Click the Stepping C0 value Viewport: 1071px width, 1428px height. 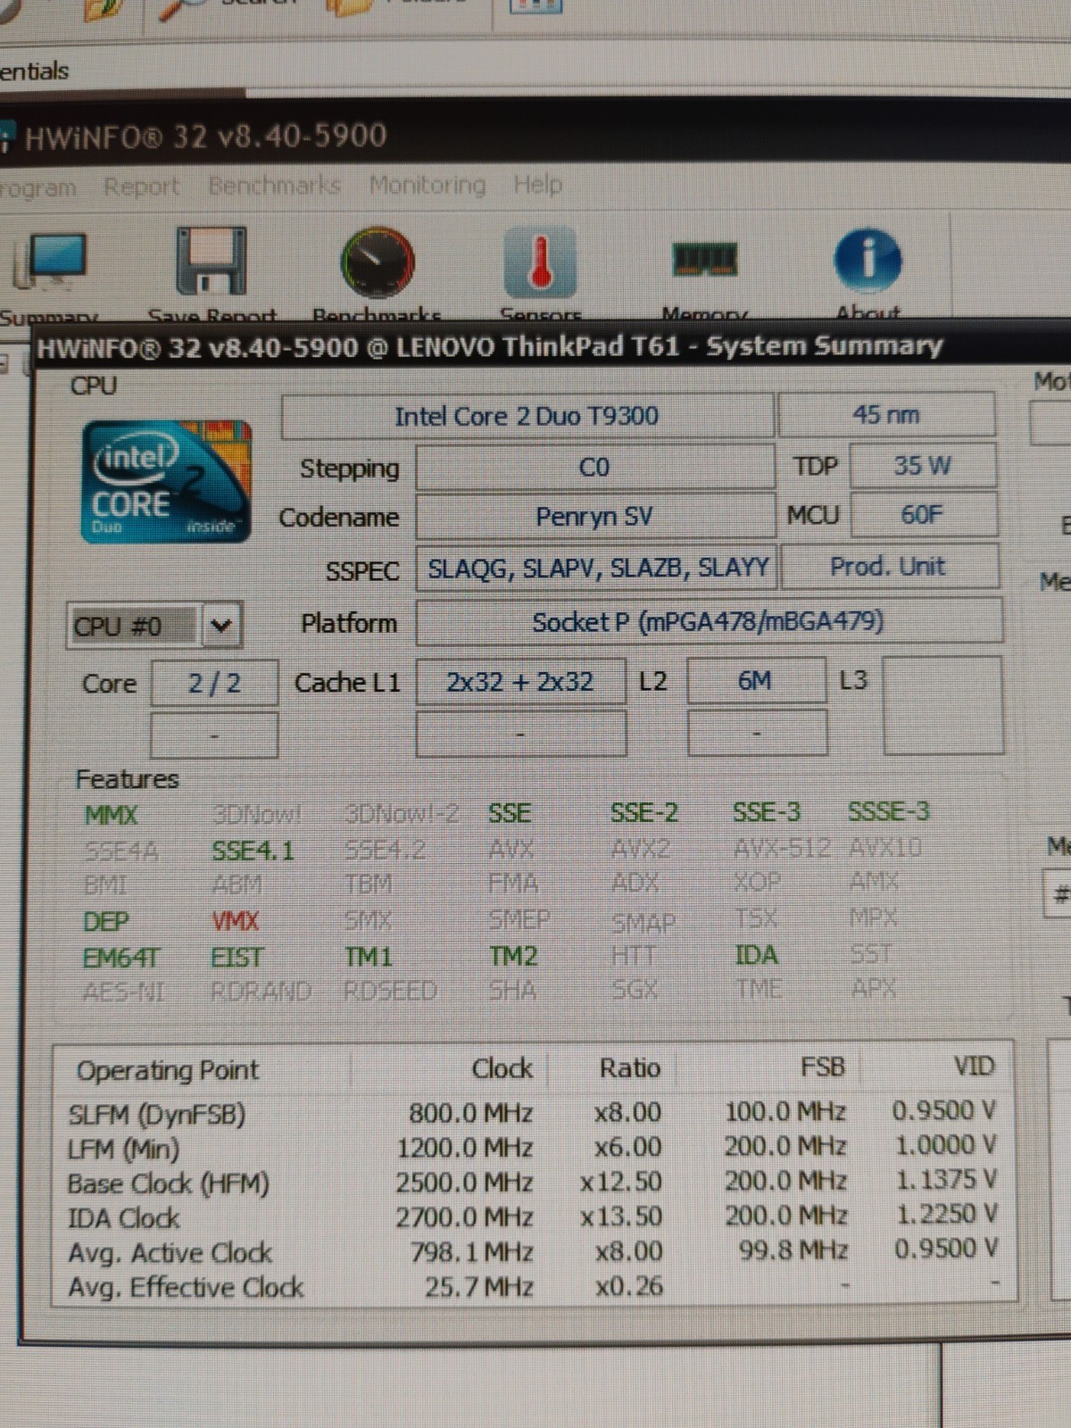point(594,467)
